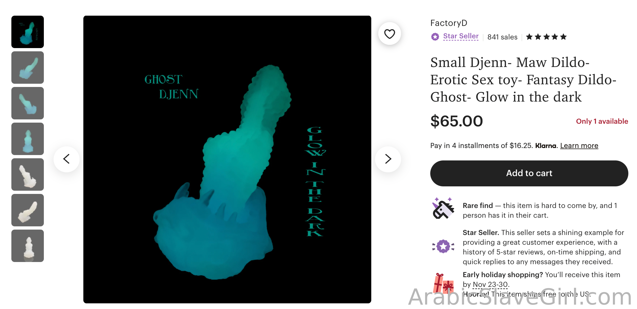This screenshot has width=637, height=309.
Task: Show the previous product image
Action: [x=67, y=159]
